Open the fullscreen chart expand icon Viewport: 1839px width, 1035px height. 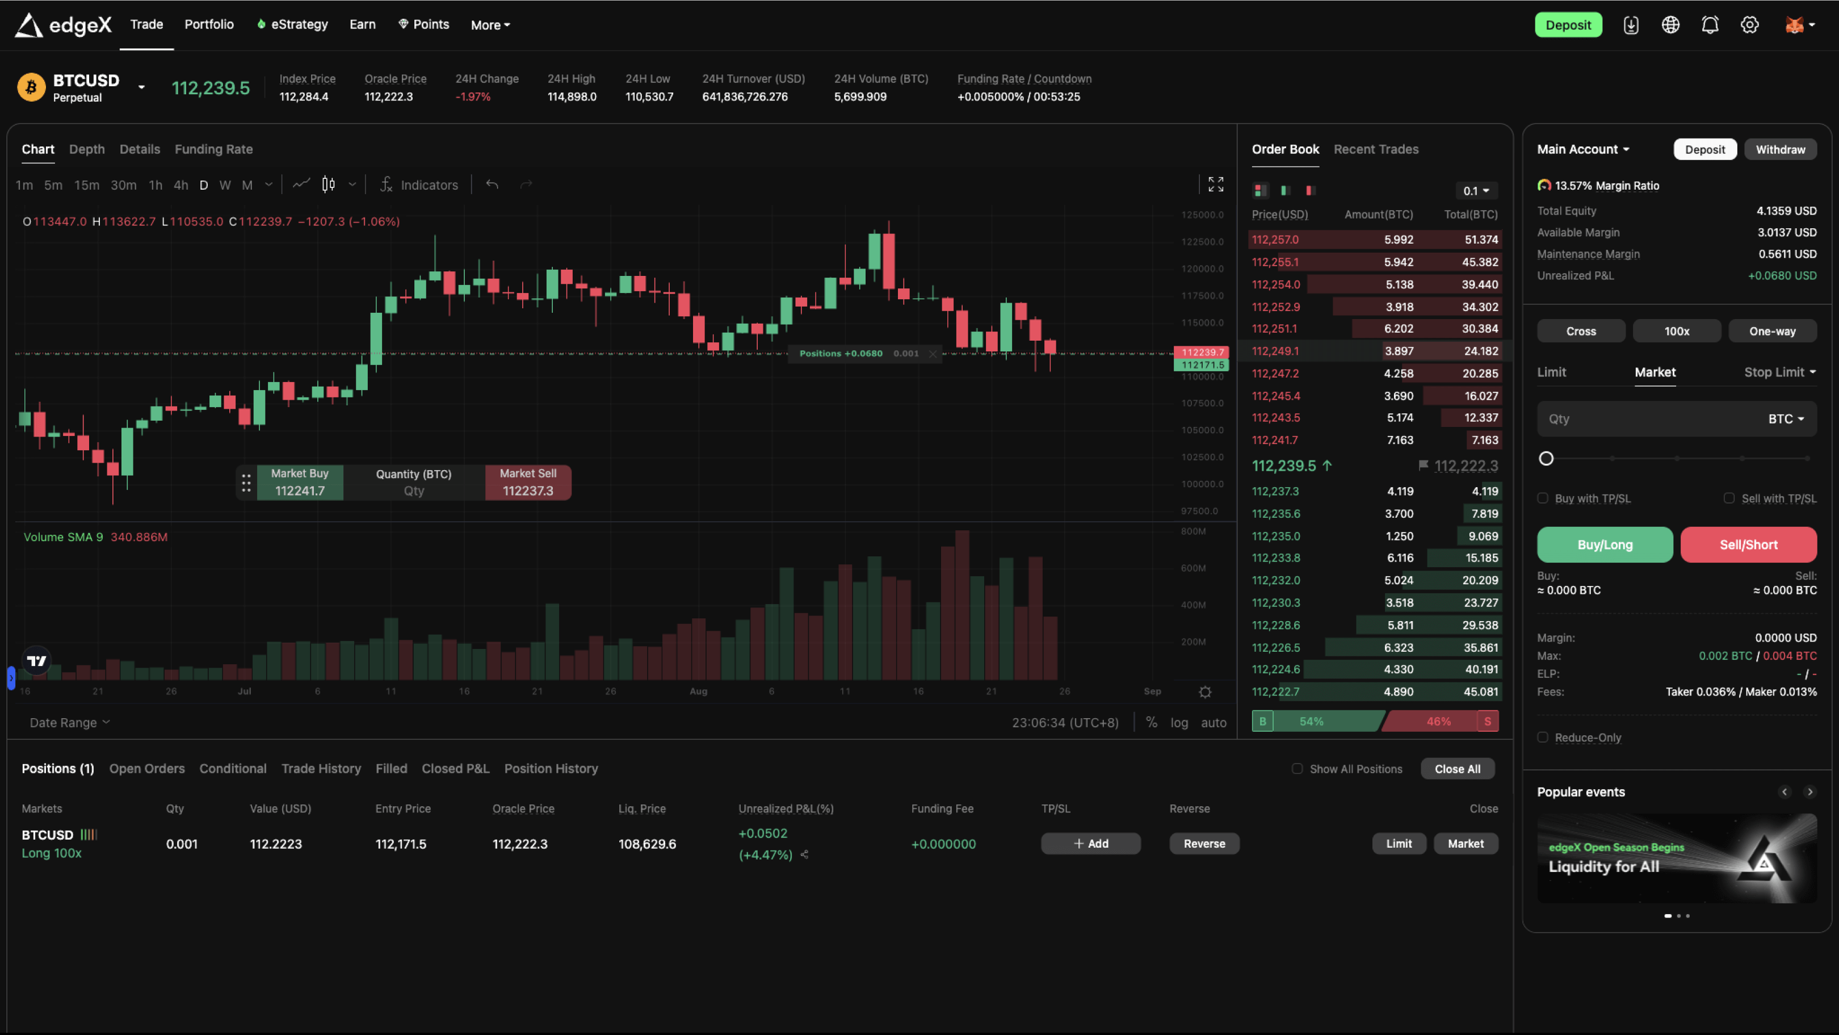[1216, 185]
